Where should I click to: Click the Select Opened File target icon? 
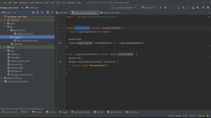33,12
